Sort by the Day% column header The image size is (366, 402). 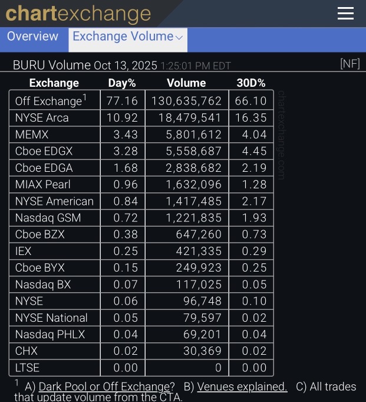point(122,83)
